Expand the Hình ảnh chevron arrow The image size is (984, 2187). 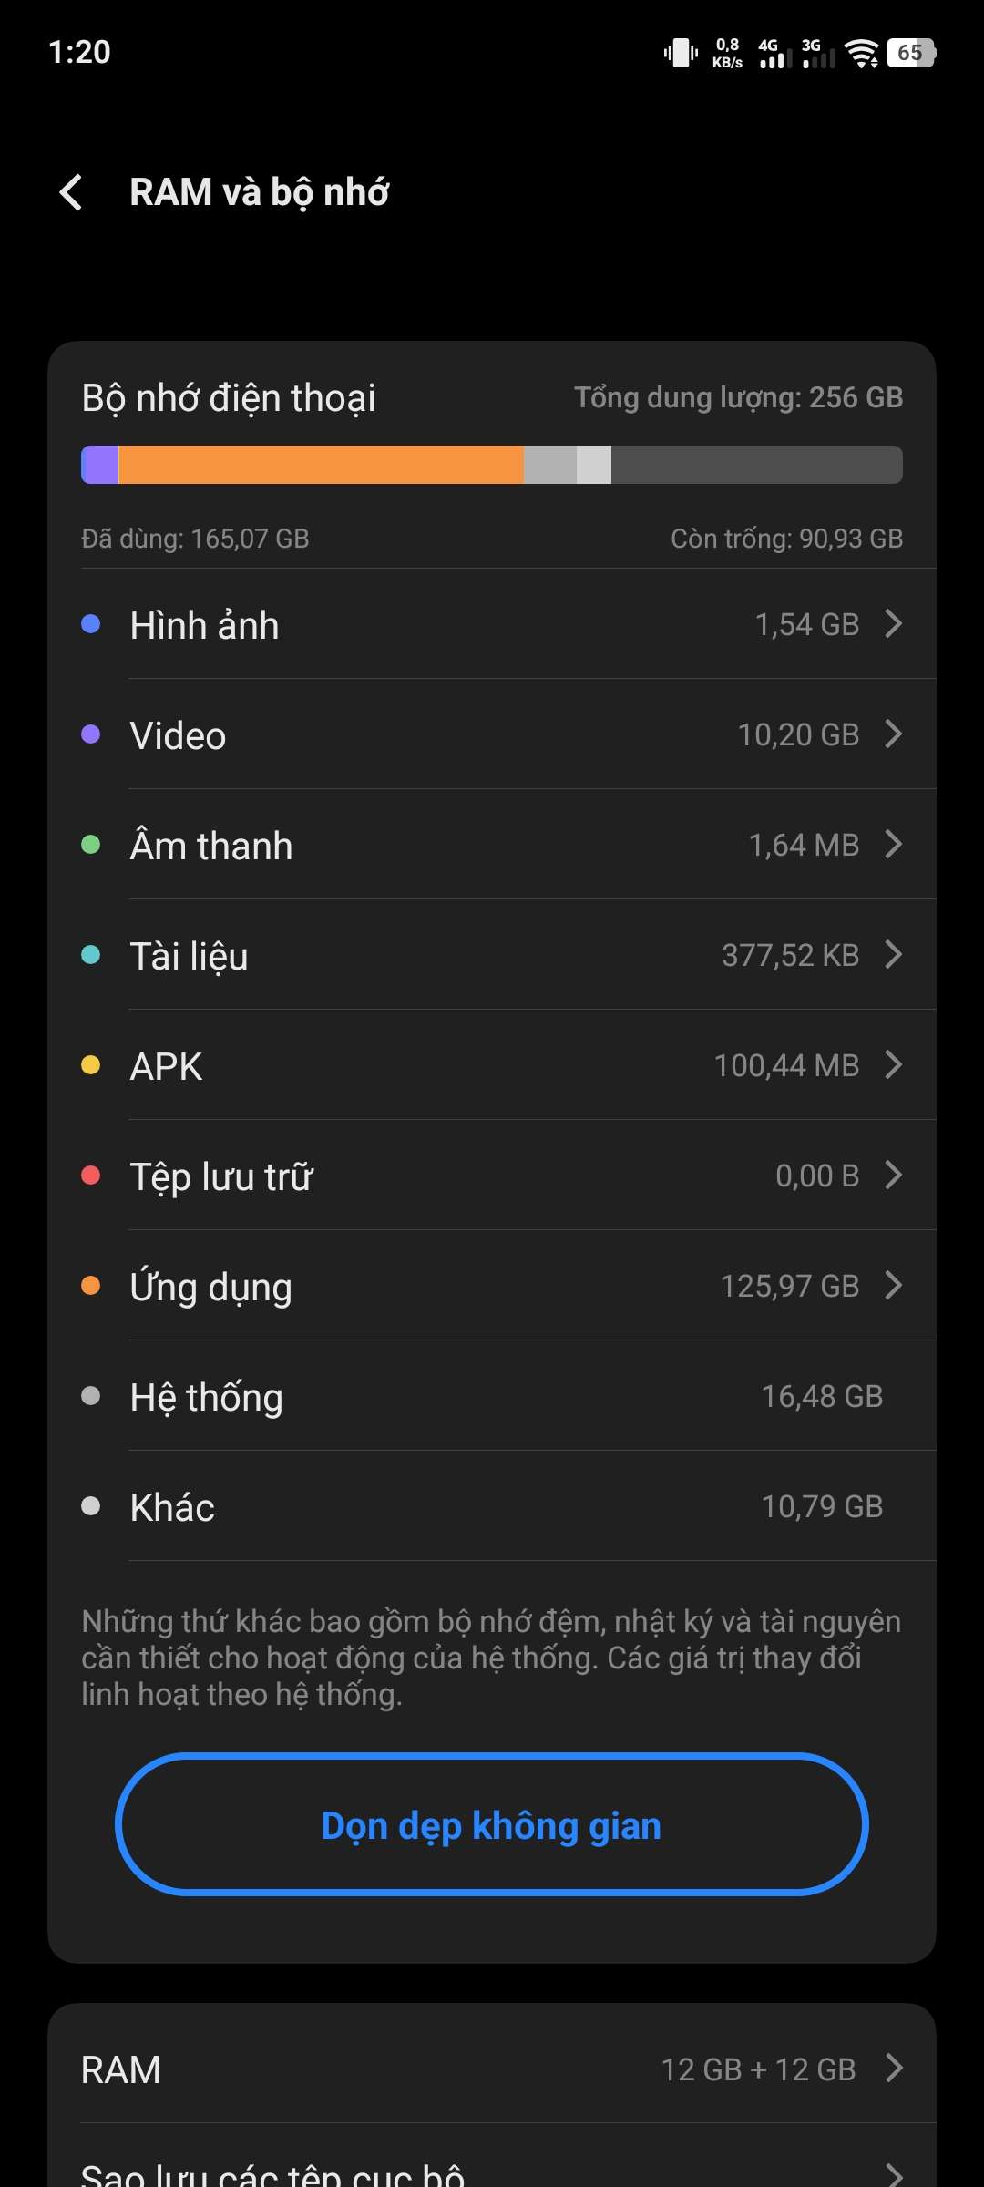coord(894,624)
